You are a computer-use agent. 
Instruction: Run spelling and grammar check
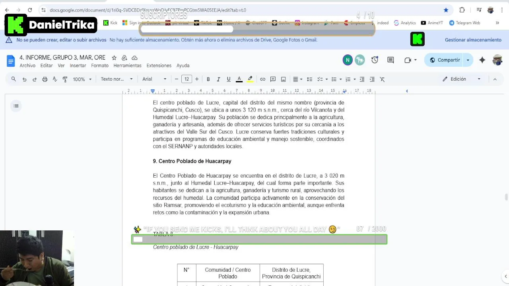[55, 79]
